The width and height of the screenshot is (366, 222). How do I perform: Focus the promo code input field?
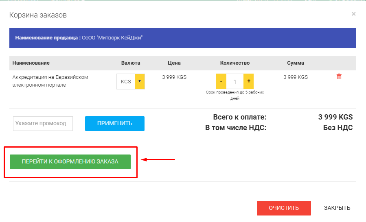[x=43, y=123]
